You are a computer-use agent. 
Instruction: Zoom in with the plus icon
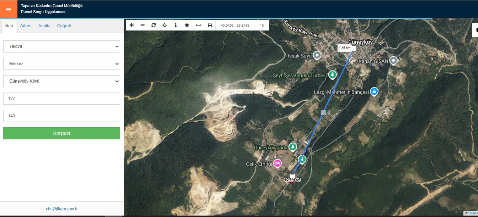[132, 25]
